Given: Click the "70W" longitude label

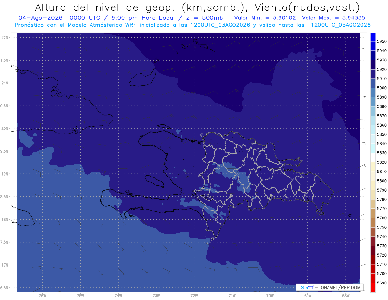Looking at the screenshot, I should click(270, 296).
